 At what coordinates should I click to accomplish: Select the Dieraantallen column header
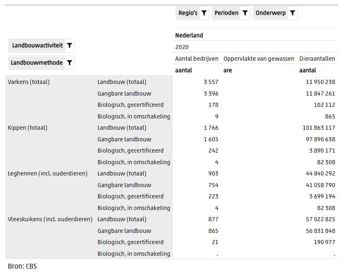point(317,59)
